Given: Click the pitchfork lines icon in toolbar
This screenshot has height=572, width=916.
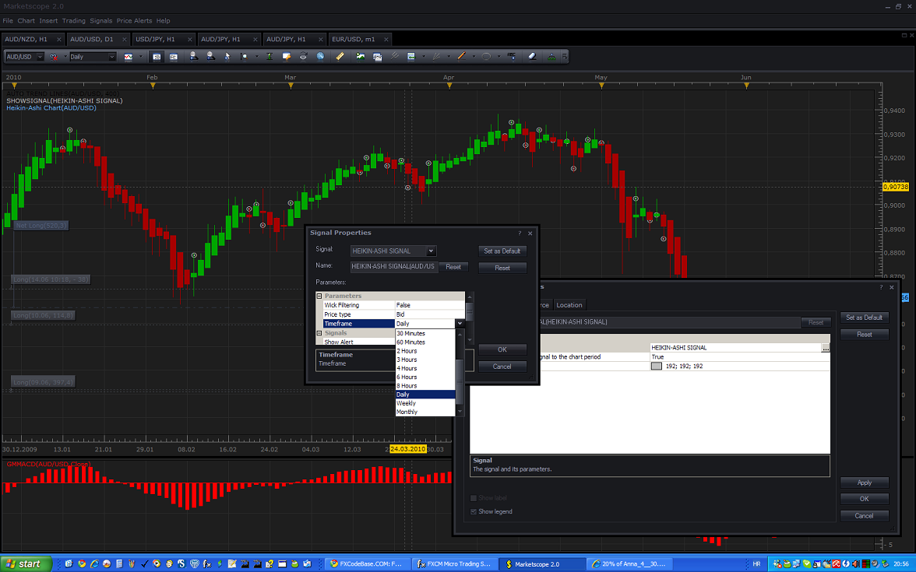Looking at the screenshot, I should [394, 57].
